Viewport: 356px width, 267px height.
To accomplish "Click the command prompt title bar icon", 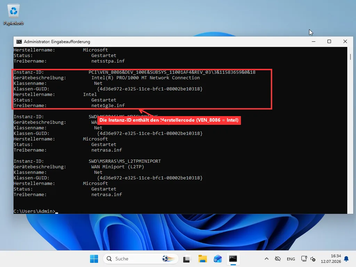I will pos(19,42).
